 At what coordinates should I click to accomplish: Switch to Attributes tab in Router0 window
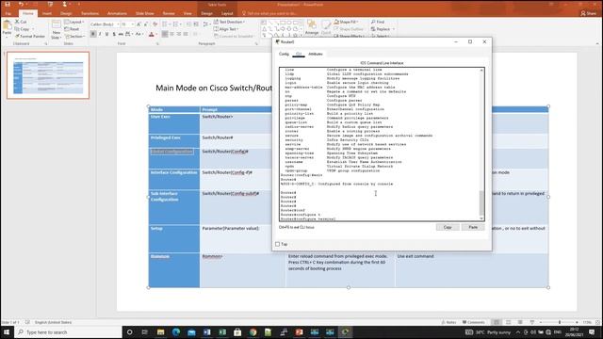click(x=316, y=54)
